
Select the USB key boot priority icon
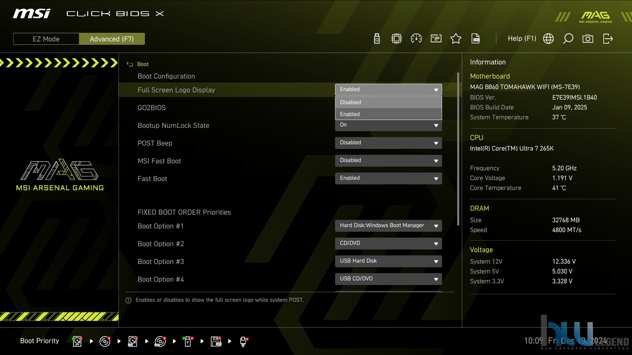pyautogui.click(x=188, y=341)
